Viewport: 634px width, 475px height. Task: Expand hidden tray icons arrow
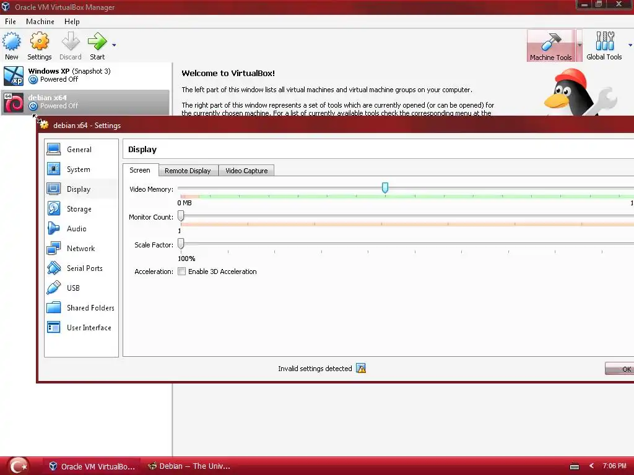point(591,466)
